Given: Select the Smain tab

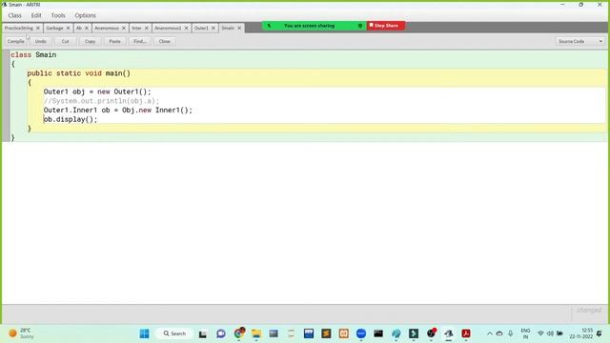Looking at the screenshot, I should pos(228,28).
